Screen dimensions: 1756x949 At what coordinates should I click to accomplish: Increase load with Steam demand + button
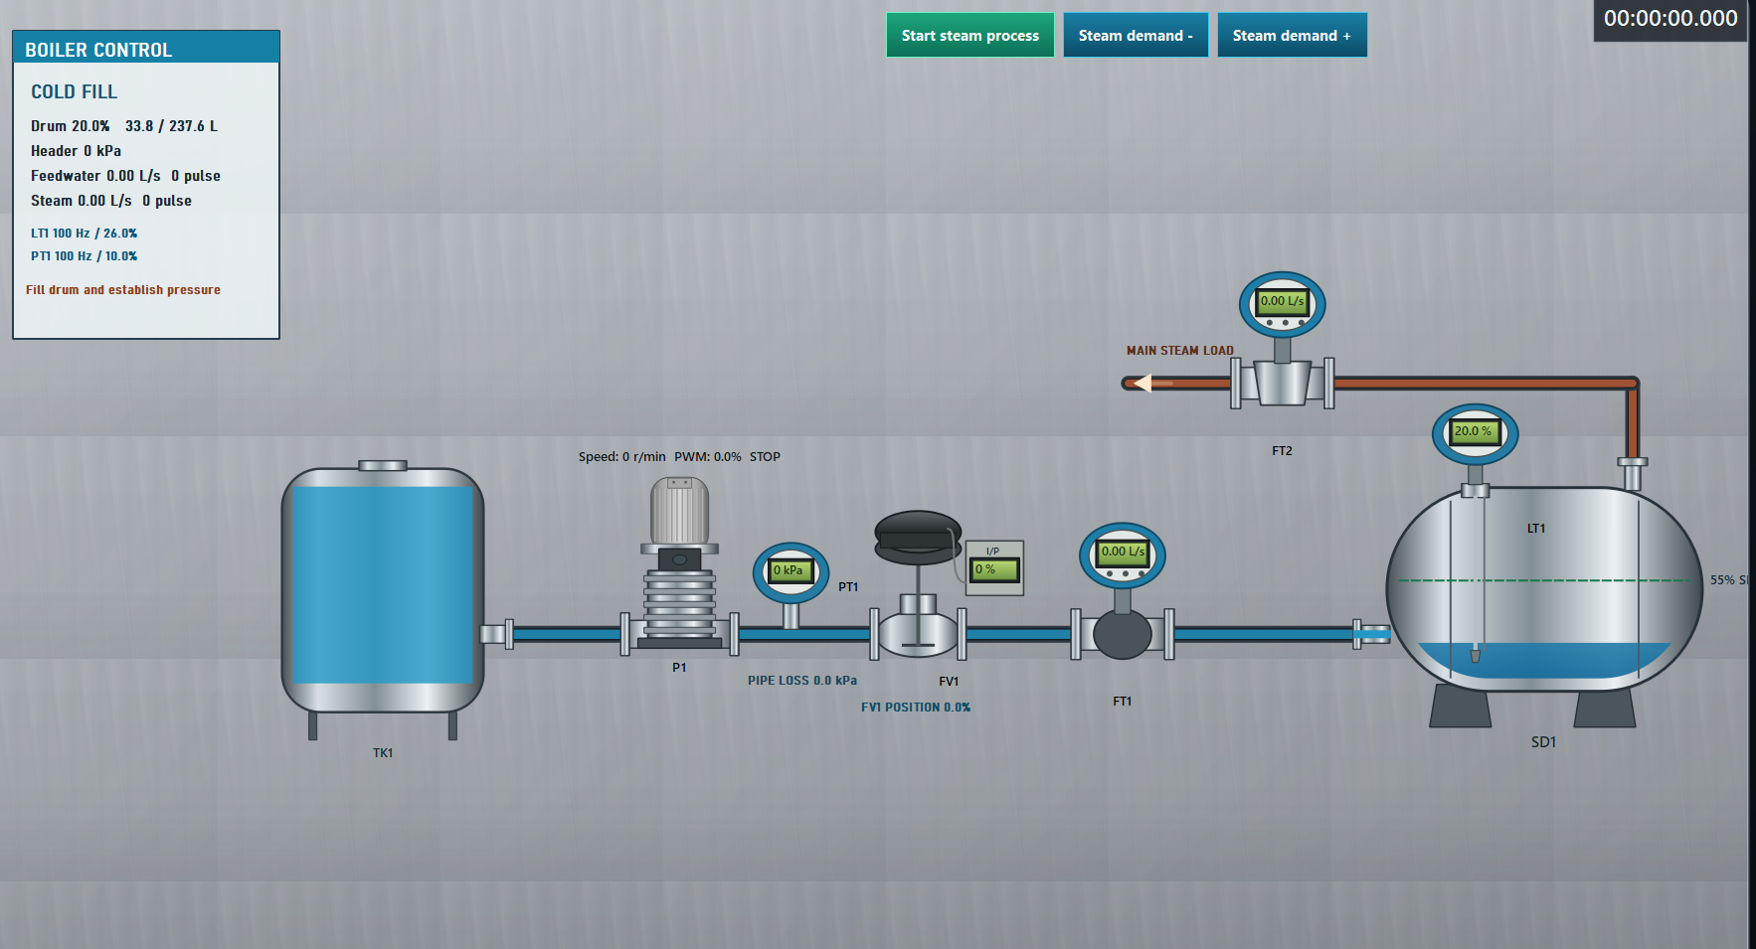1292,35
